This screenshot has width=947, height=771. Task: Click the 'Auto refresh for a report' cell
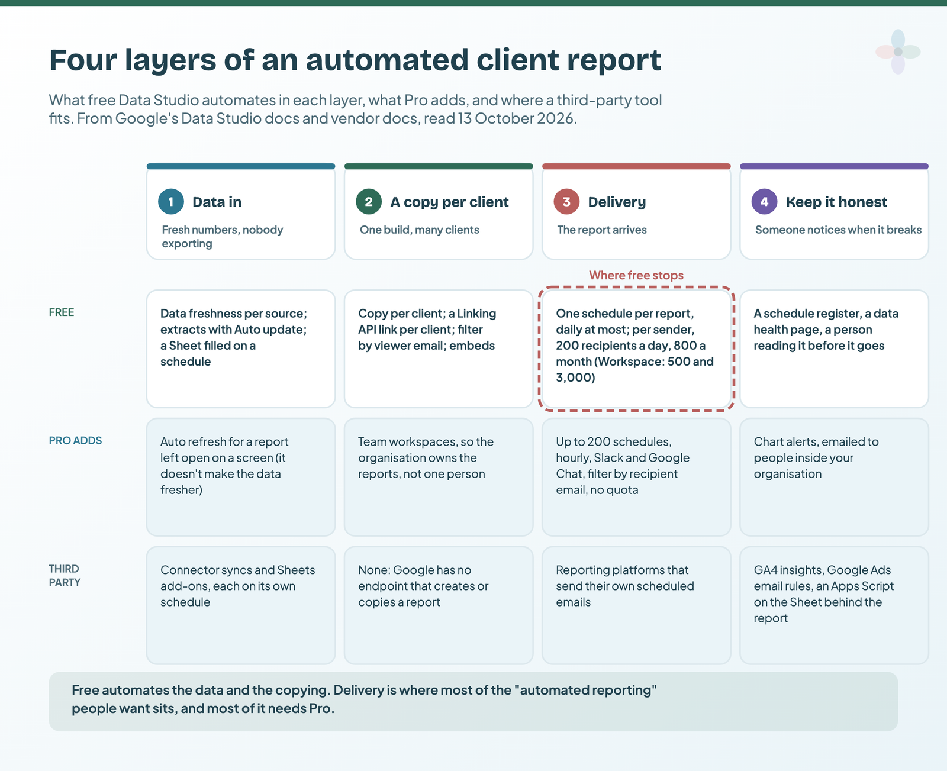tap(241, 477)
